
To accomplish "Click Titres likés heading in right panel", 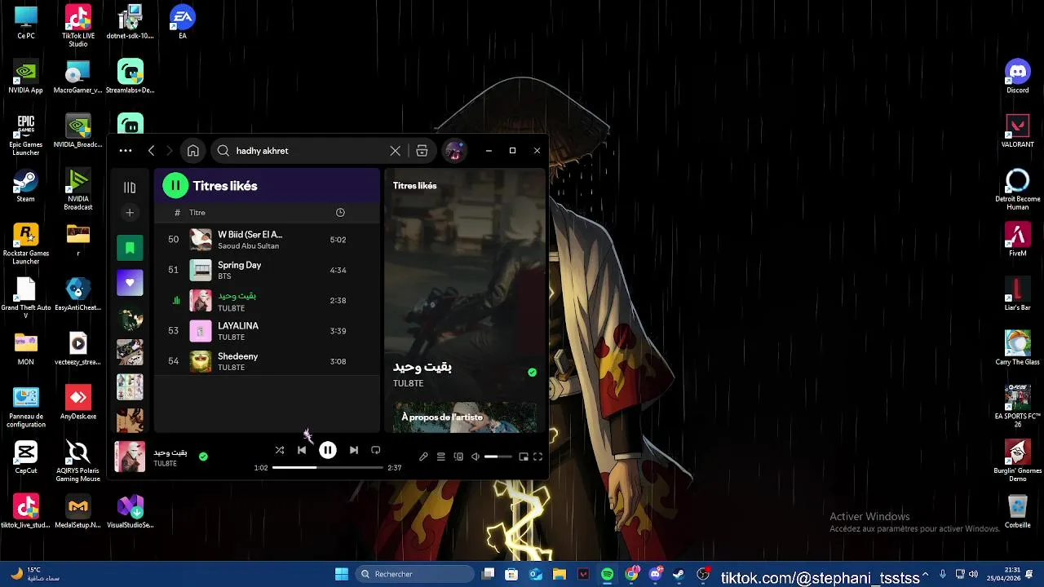I will [414, 186].
